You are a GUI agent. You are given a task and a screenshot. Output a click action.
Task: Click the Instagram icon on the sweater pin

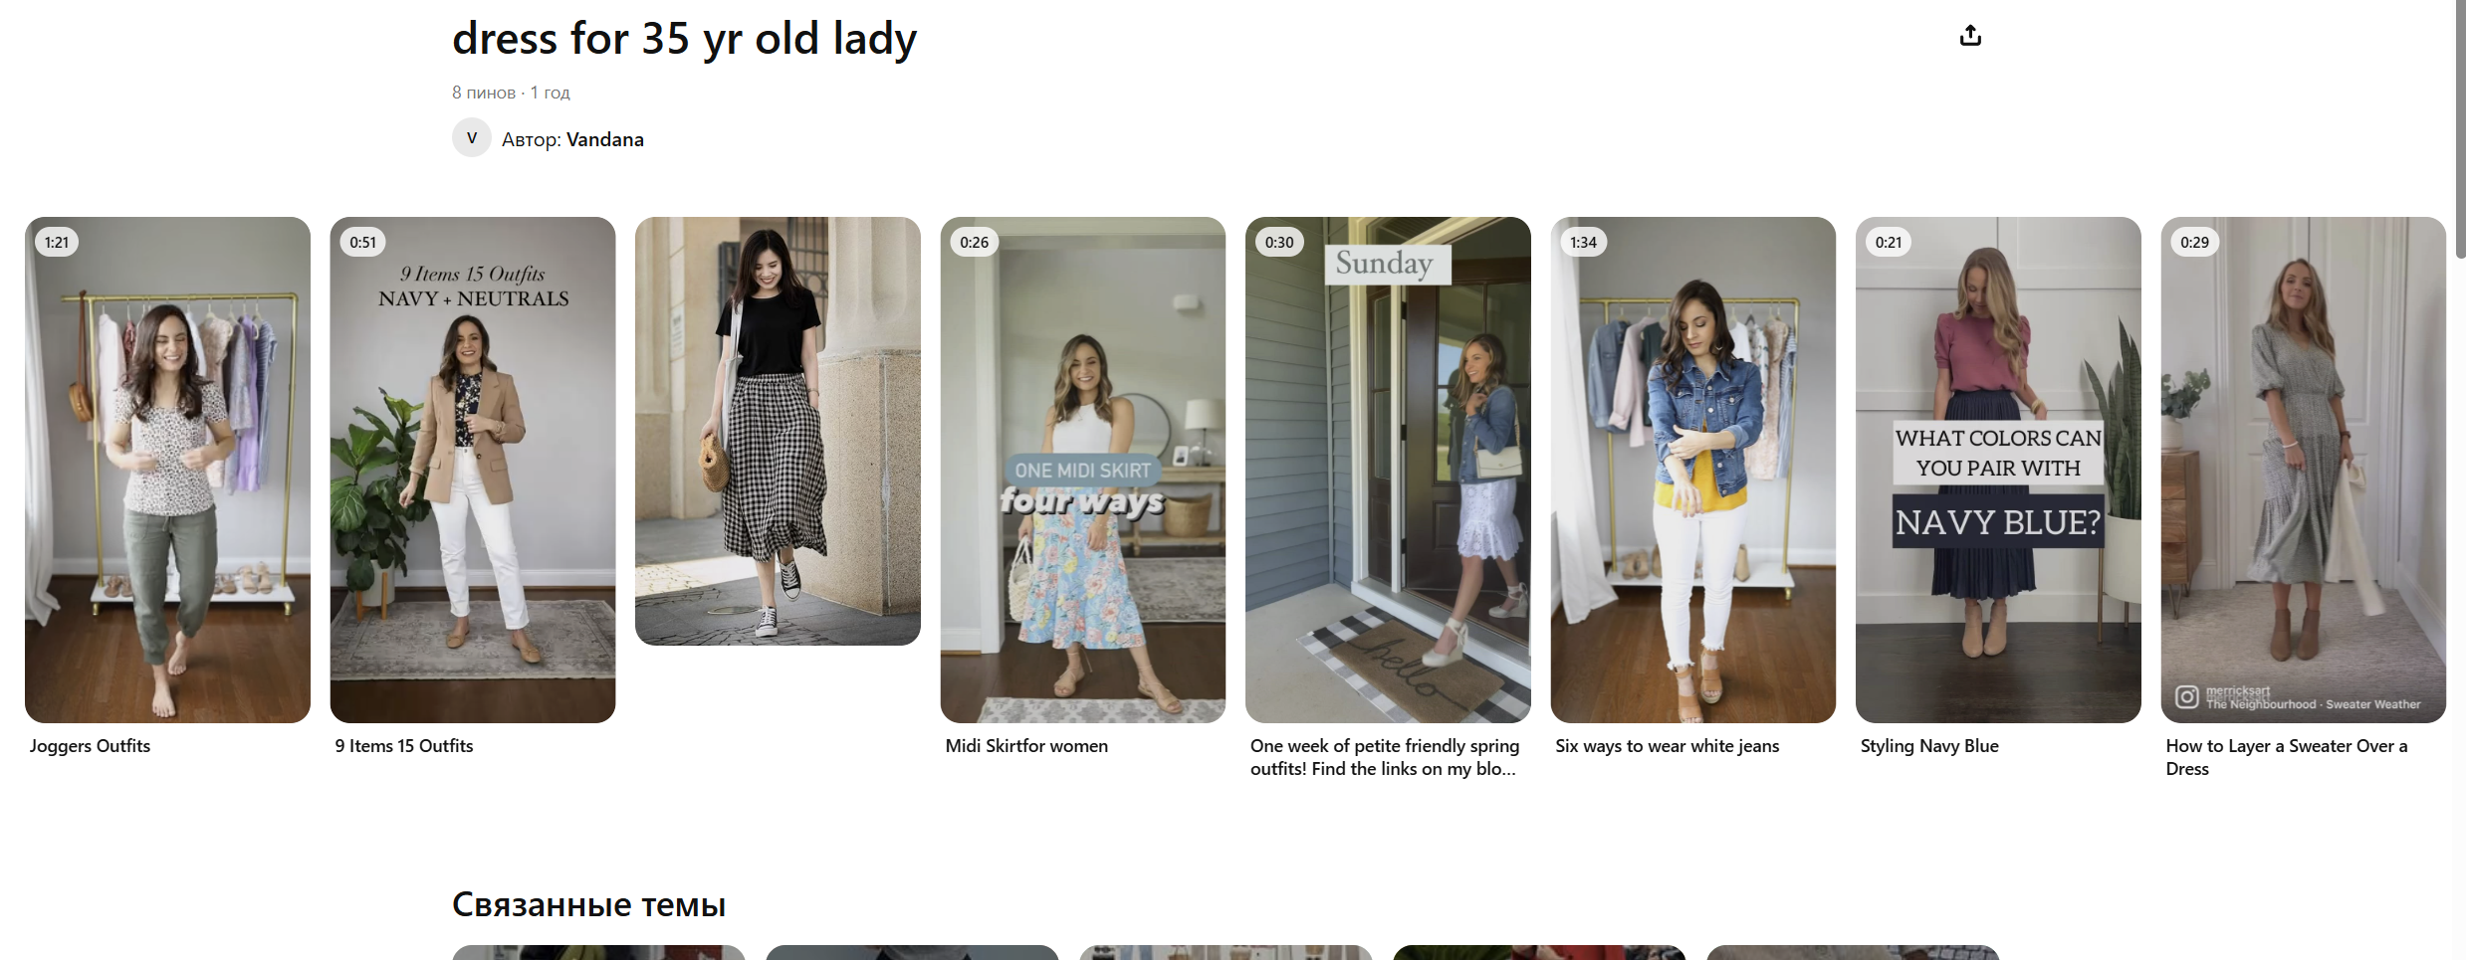[x=2187, y=697]
